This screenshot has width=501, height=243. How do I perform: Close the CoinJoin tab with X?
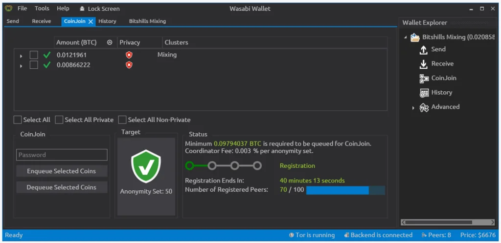click(x=91, y=21)
